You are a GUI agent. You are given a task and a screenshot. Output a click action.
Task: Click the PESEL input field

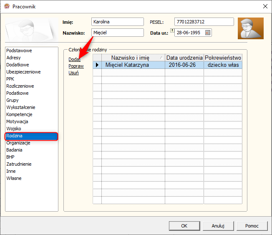204,22
